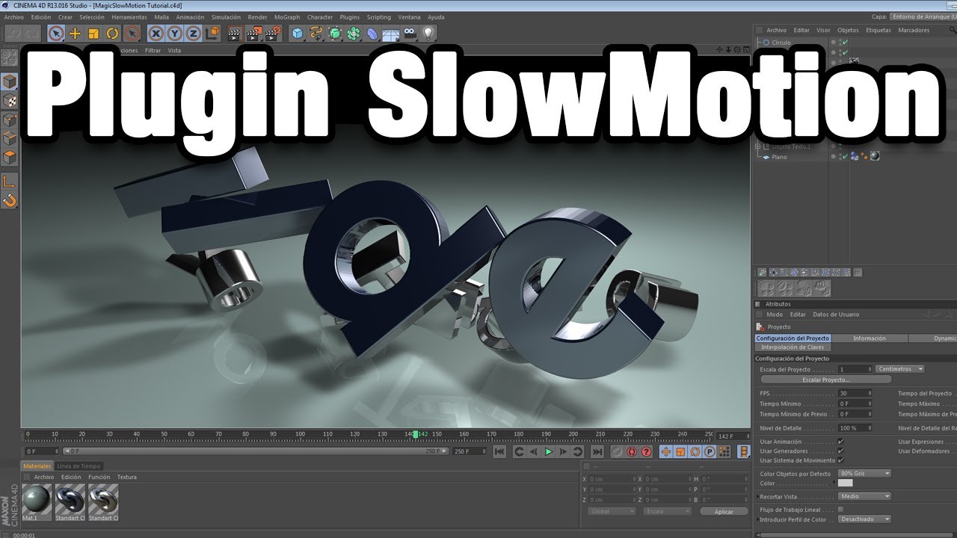Click the green timeline playhead marker

click(x=416, y=434)
